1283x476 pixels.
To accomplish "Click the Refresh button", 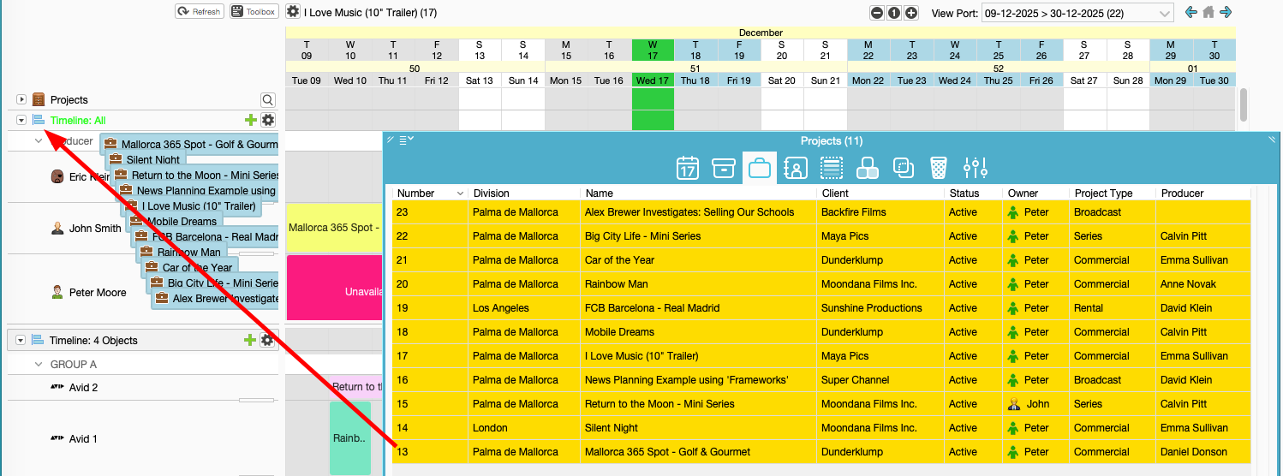I will point(200,12).
